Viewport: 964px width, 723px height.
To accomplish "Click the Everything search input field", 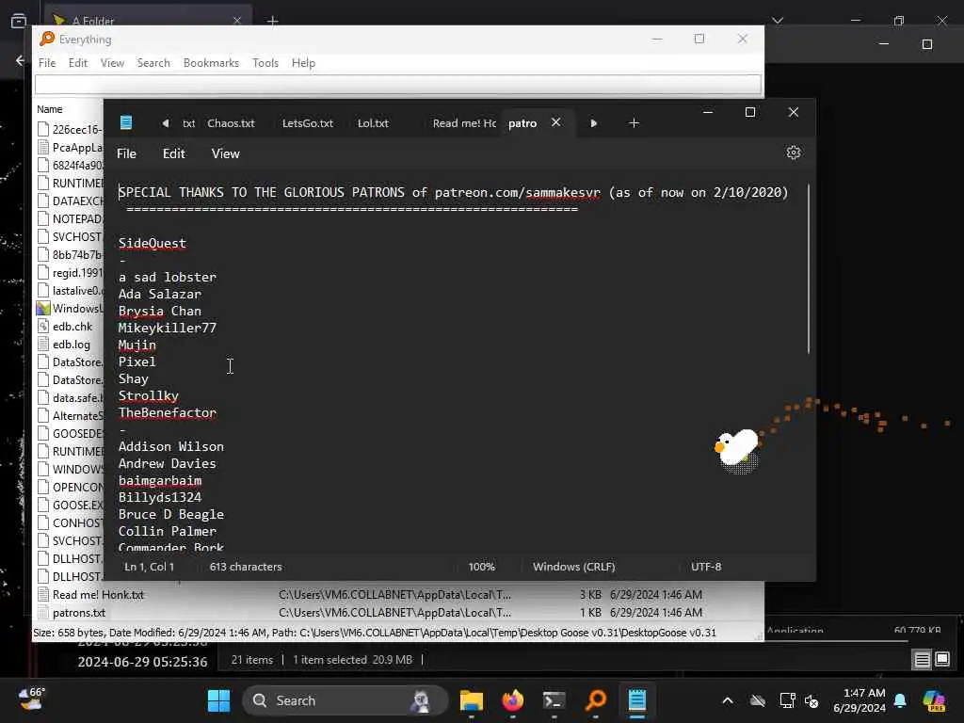I will point(398,84).
